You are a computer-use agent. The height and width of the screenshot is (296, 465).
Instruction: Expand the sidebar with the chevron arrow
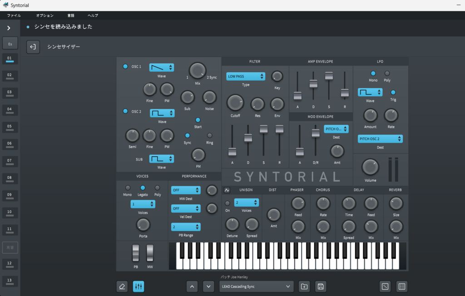pos(9,28)
